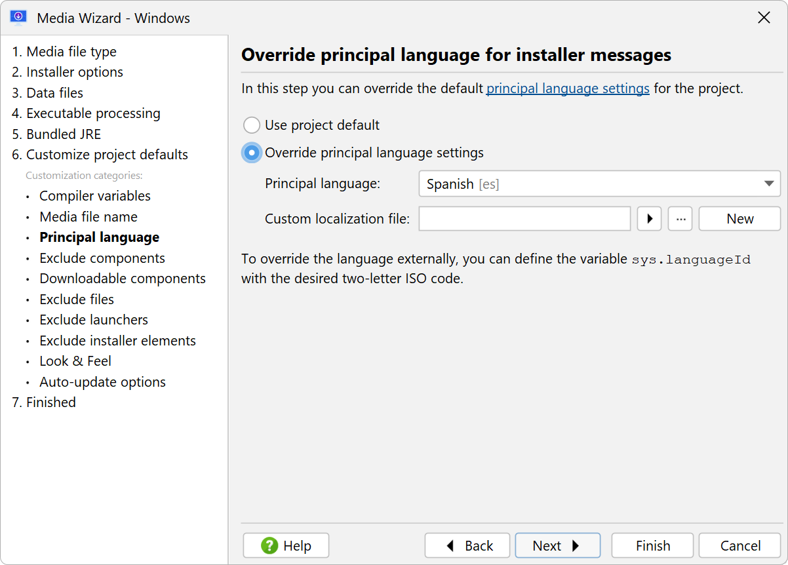Open the Principal language dropdown showing Spanish
Image resolution: width=788 pixels, height=565 pixels.
[599, 184]
